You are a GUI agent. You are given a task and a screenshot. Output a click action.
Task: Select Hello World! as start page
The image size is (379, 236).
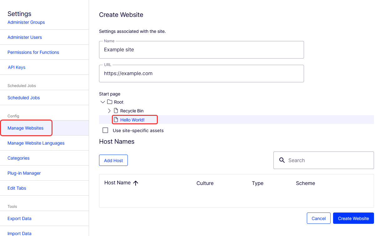(x=132, y=120)
